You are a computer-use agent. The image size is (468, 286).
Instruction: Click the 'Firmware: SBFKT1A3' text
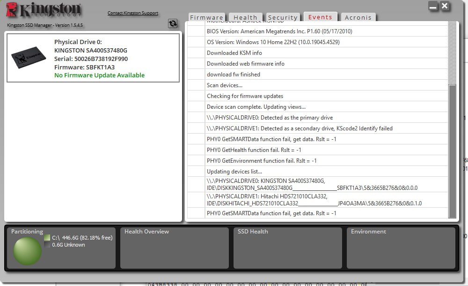[x=84, y=67]
